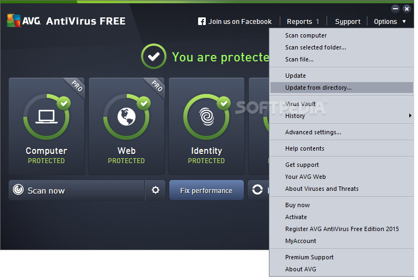Select Scan computer from menu
Viewport: 418px width, 280px height.
coord(341,35)
